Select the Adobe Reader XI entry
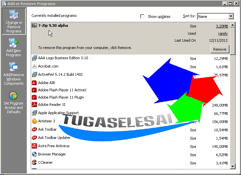This screenshot has height=175, width=241. point(130,105)
